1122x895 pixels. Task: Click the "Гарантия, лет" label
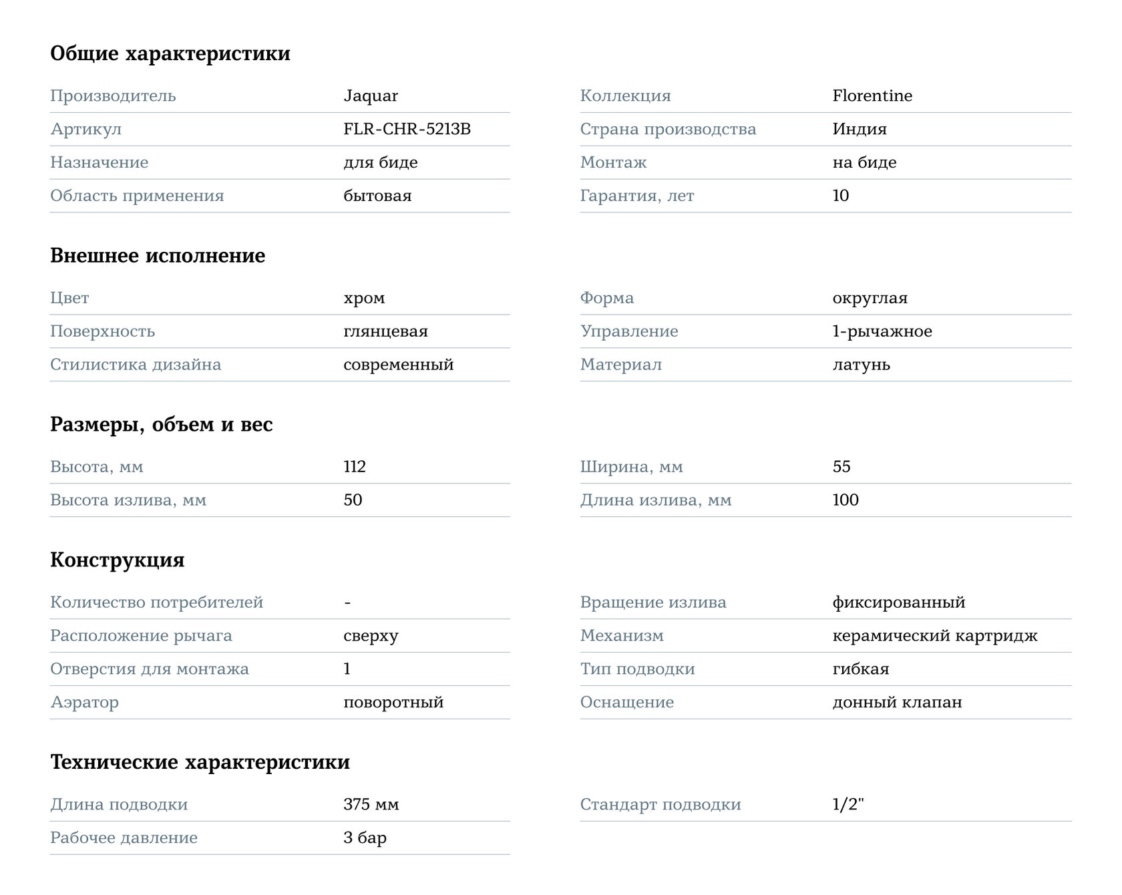click(x=637, y=196)
